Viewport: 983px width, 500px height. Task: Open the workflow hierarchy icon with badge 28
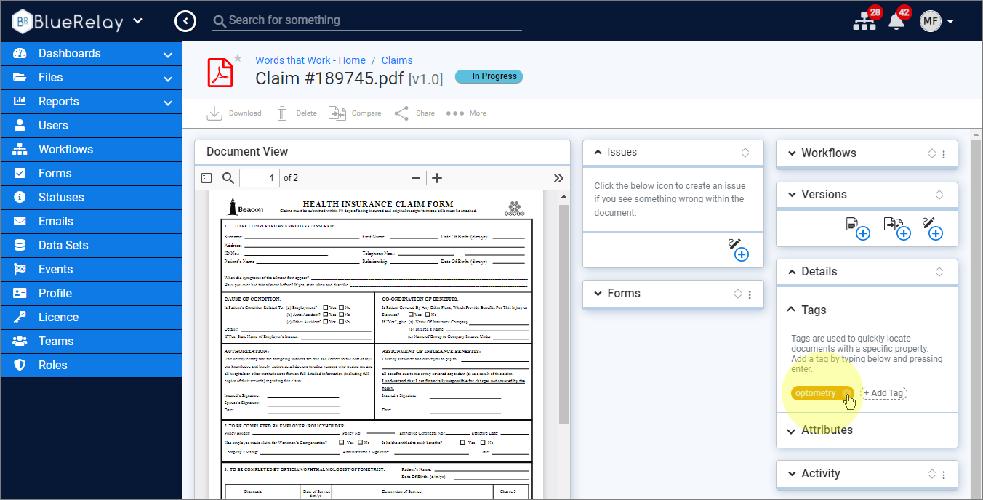[x=864, y=21]
